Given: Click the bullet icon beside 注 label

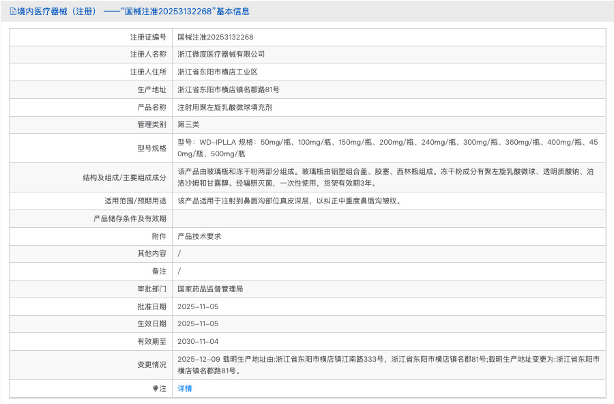Looking at the screenshot, I should 155,388.
